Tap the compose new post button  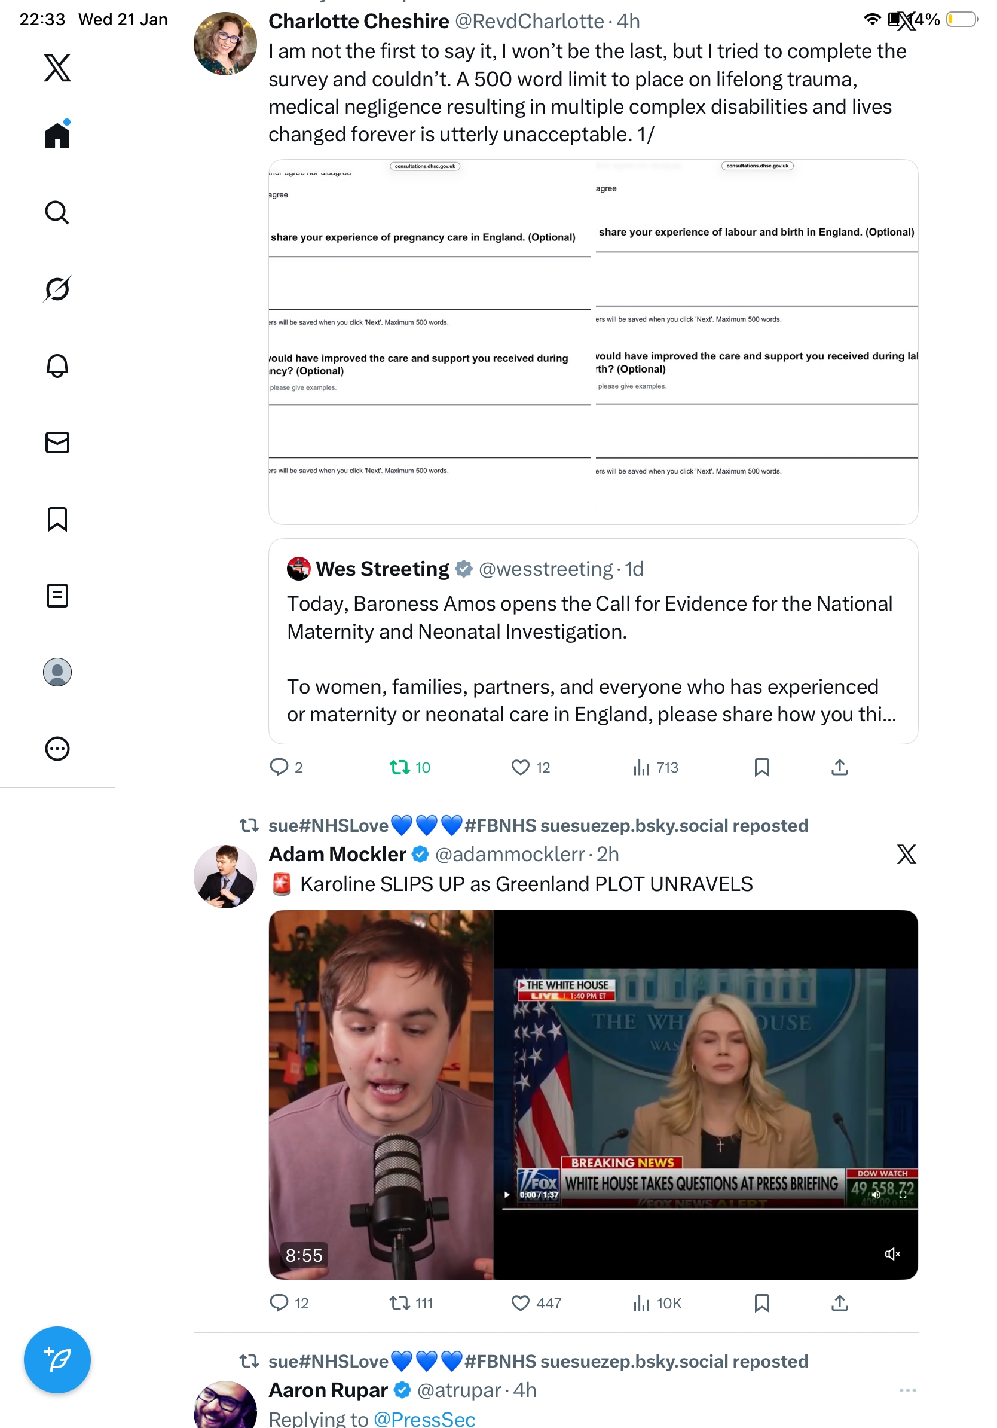point(57,1359)
